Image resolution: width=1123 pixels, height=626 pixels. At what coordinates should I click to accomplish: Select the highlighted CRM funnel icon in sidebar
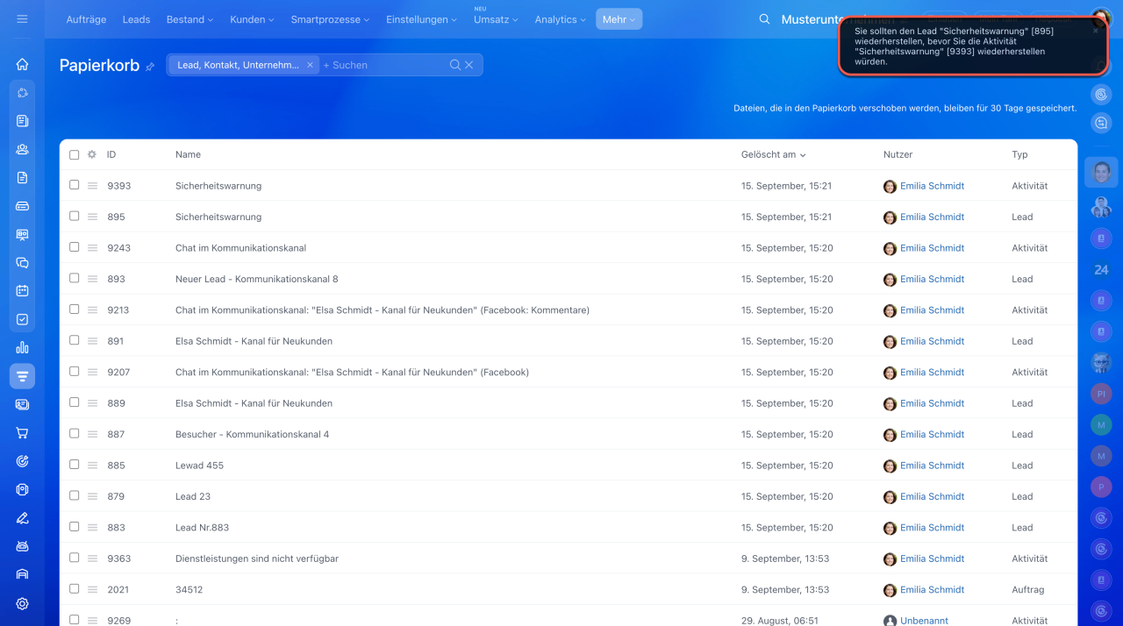coord(22,376)
